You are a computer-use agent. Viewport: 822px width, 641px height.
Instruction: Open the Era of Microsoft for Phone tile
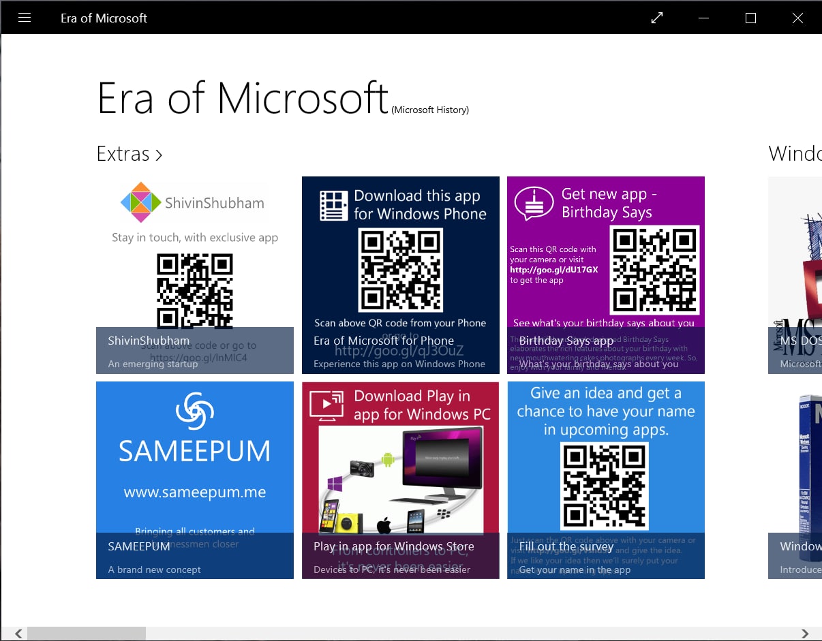tap(401, 275)
